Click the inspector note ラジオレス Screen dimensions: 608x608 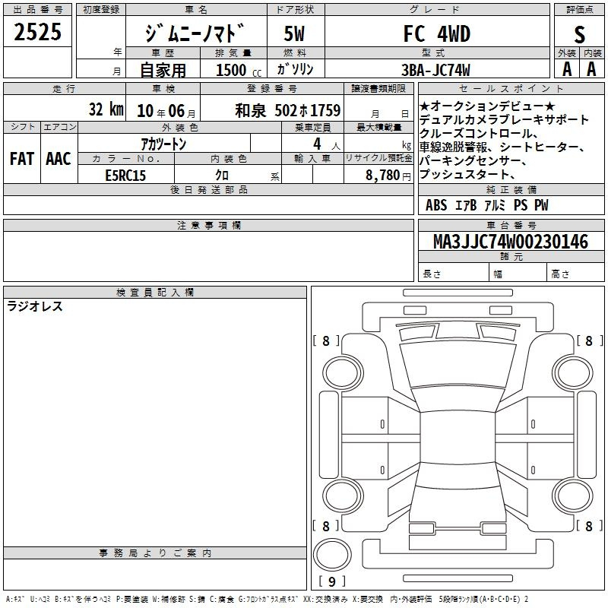click(35, 306)
